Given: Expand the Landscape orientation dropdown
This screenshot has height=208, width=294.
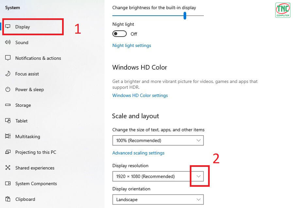Looking at the screenshot, I should [158, 200].
